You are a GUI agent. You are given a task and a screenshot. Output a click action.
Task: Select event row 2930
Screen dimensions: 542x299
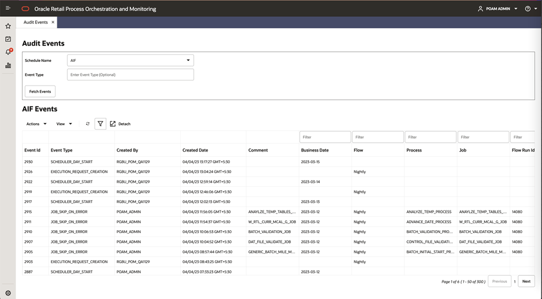point(279,161)
